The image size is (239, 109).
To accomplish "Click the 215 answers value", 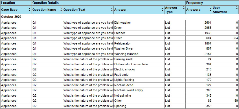I will (x=209, y=69).
